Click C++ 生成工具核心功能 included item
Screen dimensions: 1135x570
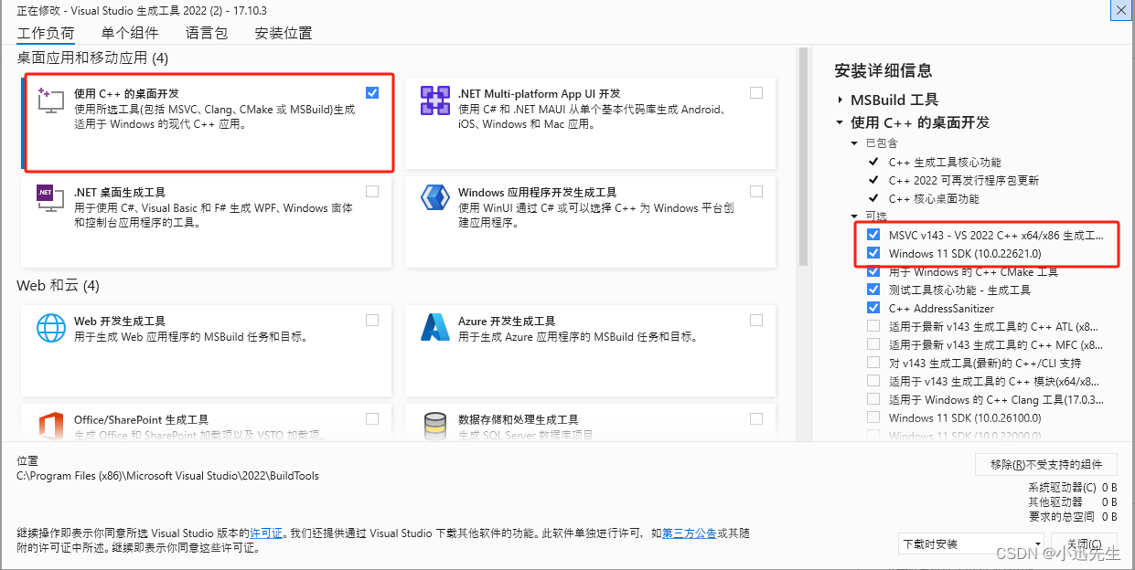pos(945,162)
